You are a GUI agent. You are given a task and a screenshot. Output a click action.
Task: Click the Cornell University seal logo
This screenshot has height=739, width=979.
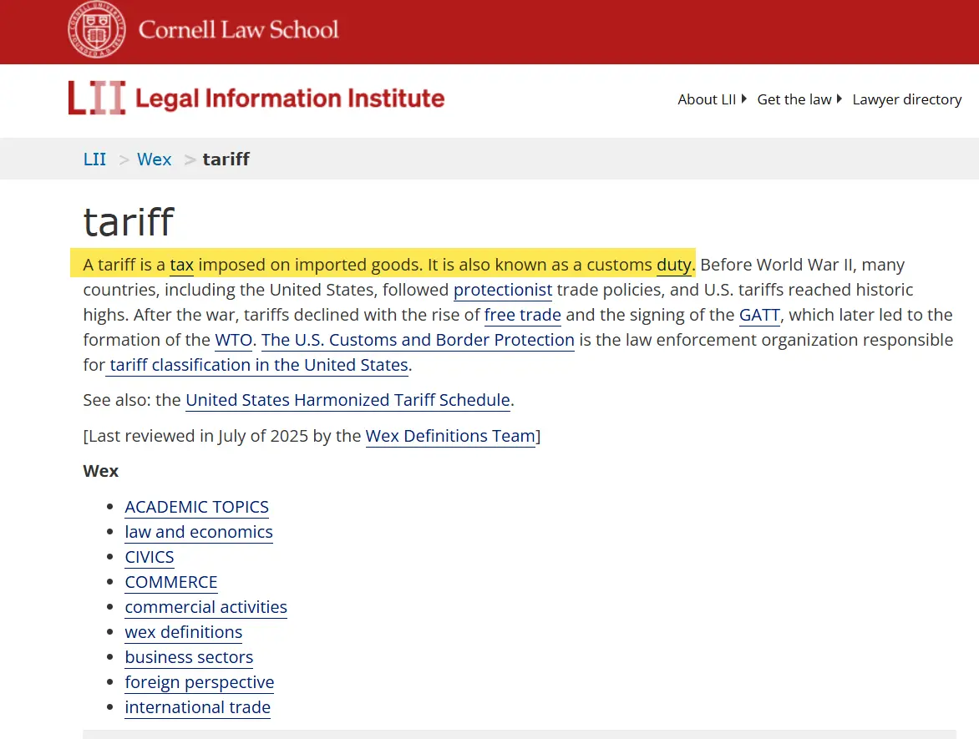point(97,29)
